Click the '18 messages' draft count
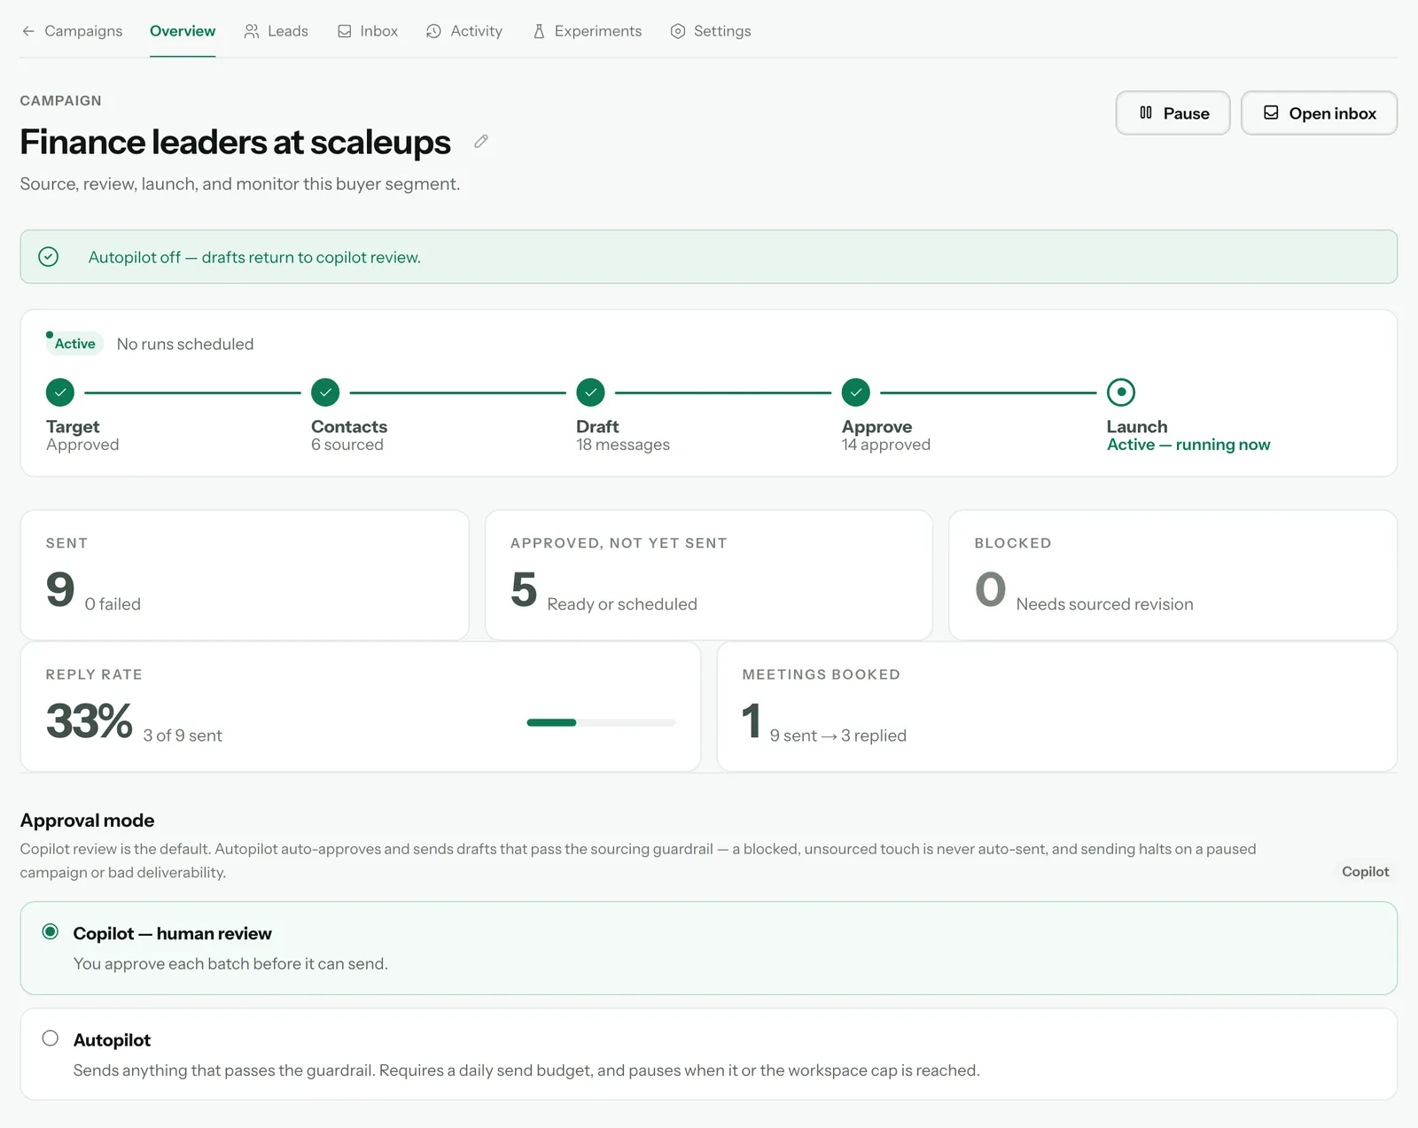Screen dimensions: 1418x1128 click(x=623, y=445)
